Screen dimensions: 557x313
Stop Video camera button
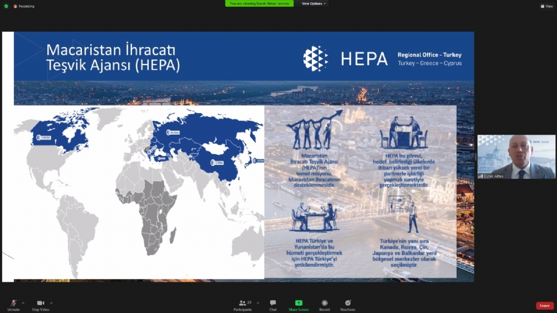click(x=41, y=305)
